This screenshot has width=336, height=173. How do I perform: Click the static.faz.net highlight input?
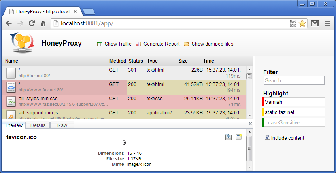pos(294,112)
